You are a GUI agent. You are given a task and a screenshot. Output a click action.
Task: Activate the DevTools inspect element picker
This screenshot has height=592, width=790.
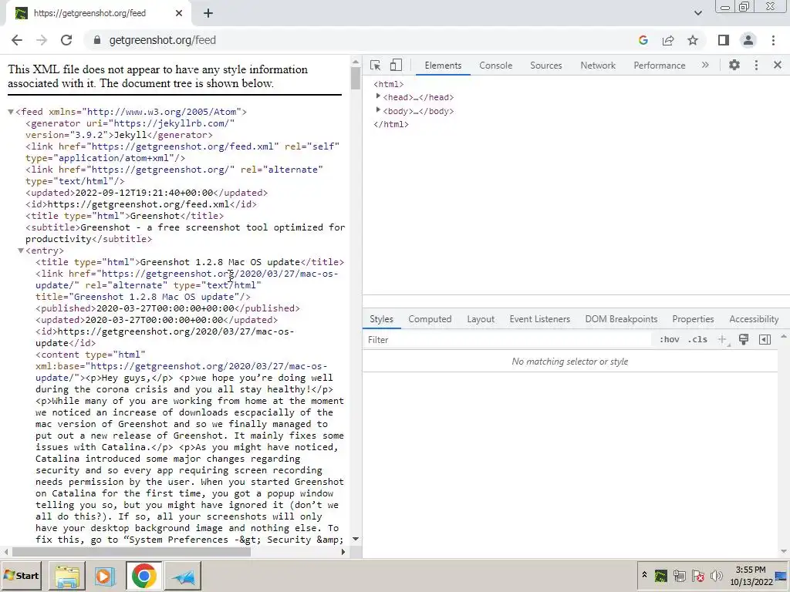(376, 66)
